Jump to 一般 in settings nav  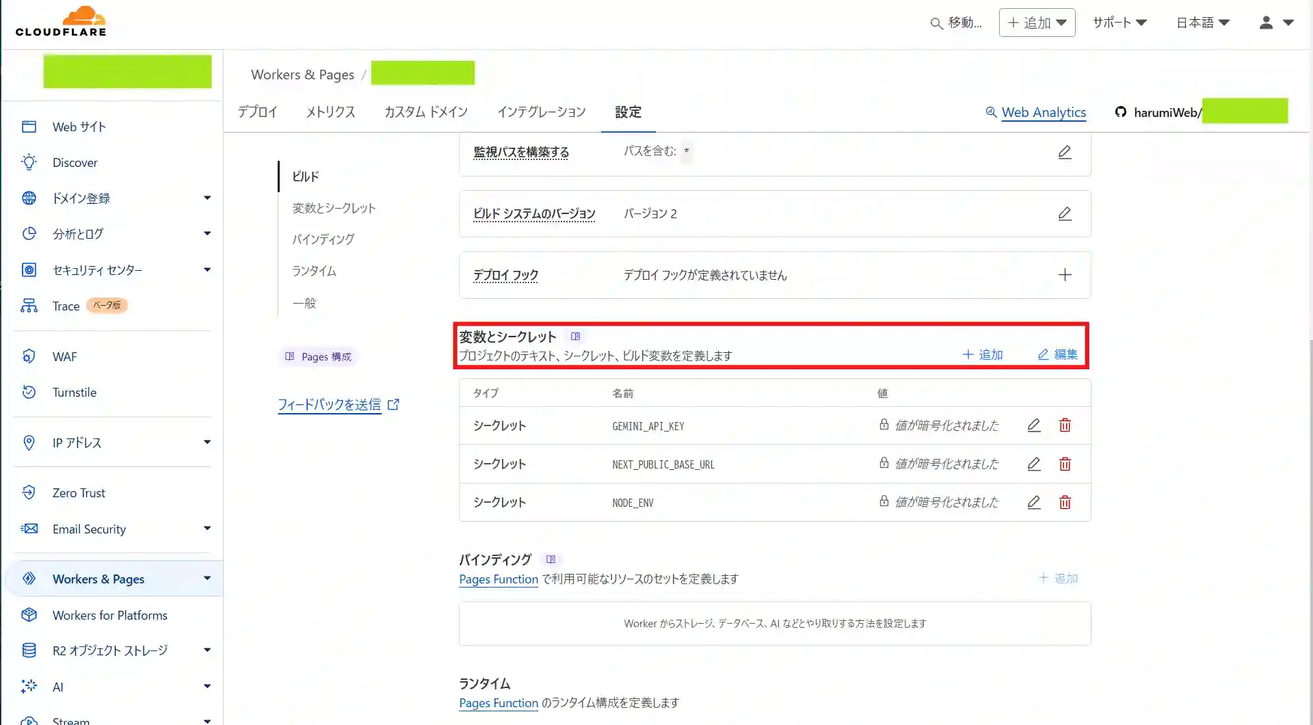coord(304,303)
